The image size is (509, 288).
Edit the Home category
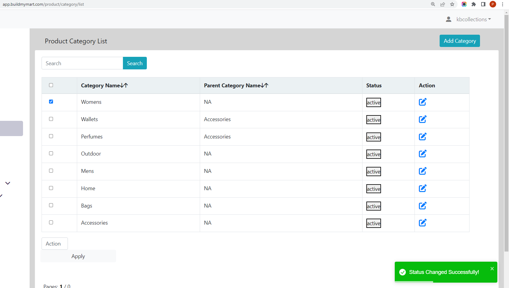tap(423, 188)
